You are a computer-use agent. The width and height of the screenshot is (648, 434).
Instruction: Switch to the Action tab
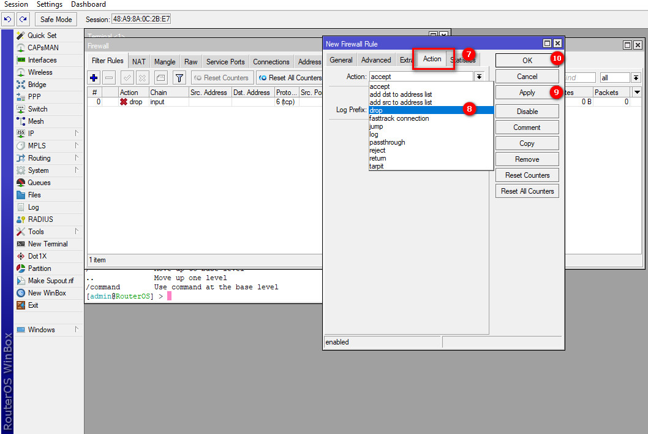432,59
